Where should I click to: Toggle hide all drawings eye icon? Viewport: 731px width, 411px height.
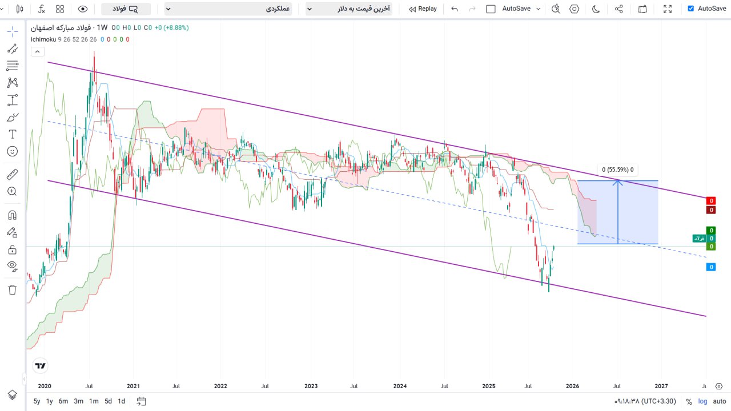pyautogui.click(x=12, y=266)
